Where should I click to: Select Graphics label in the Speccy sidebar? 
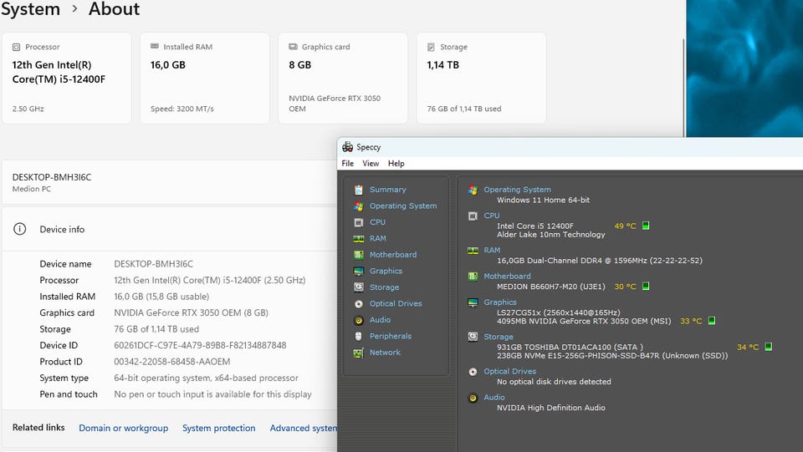[386, 271]
